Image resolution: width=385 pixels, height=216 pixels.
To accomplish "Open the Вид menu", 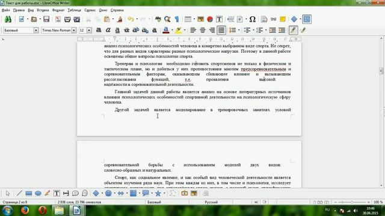I will (31, 10).
